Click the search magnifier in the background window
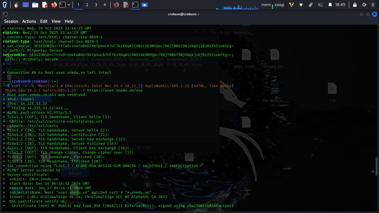This screenshot has width=379, height=213. (213, 31)
